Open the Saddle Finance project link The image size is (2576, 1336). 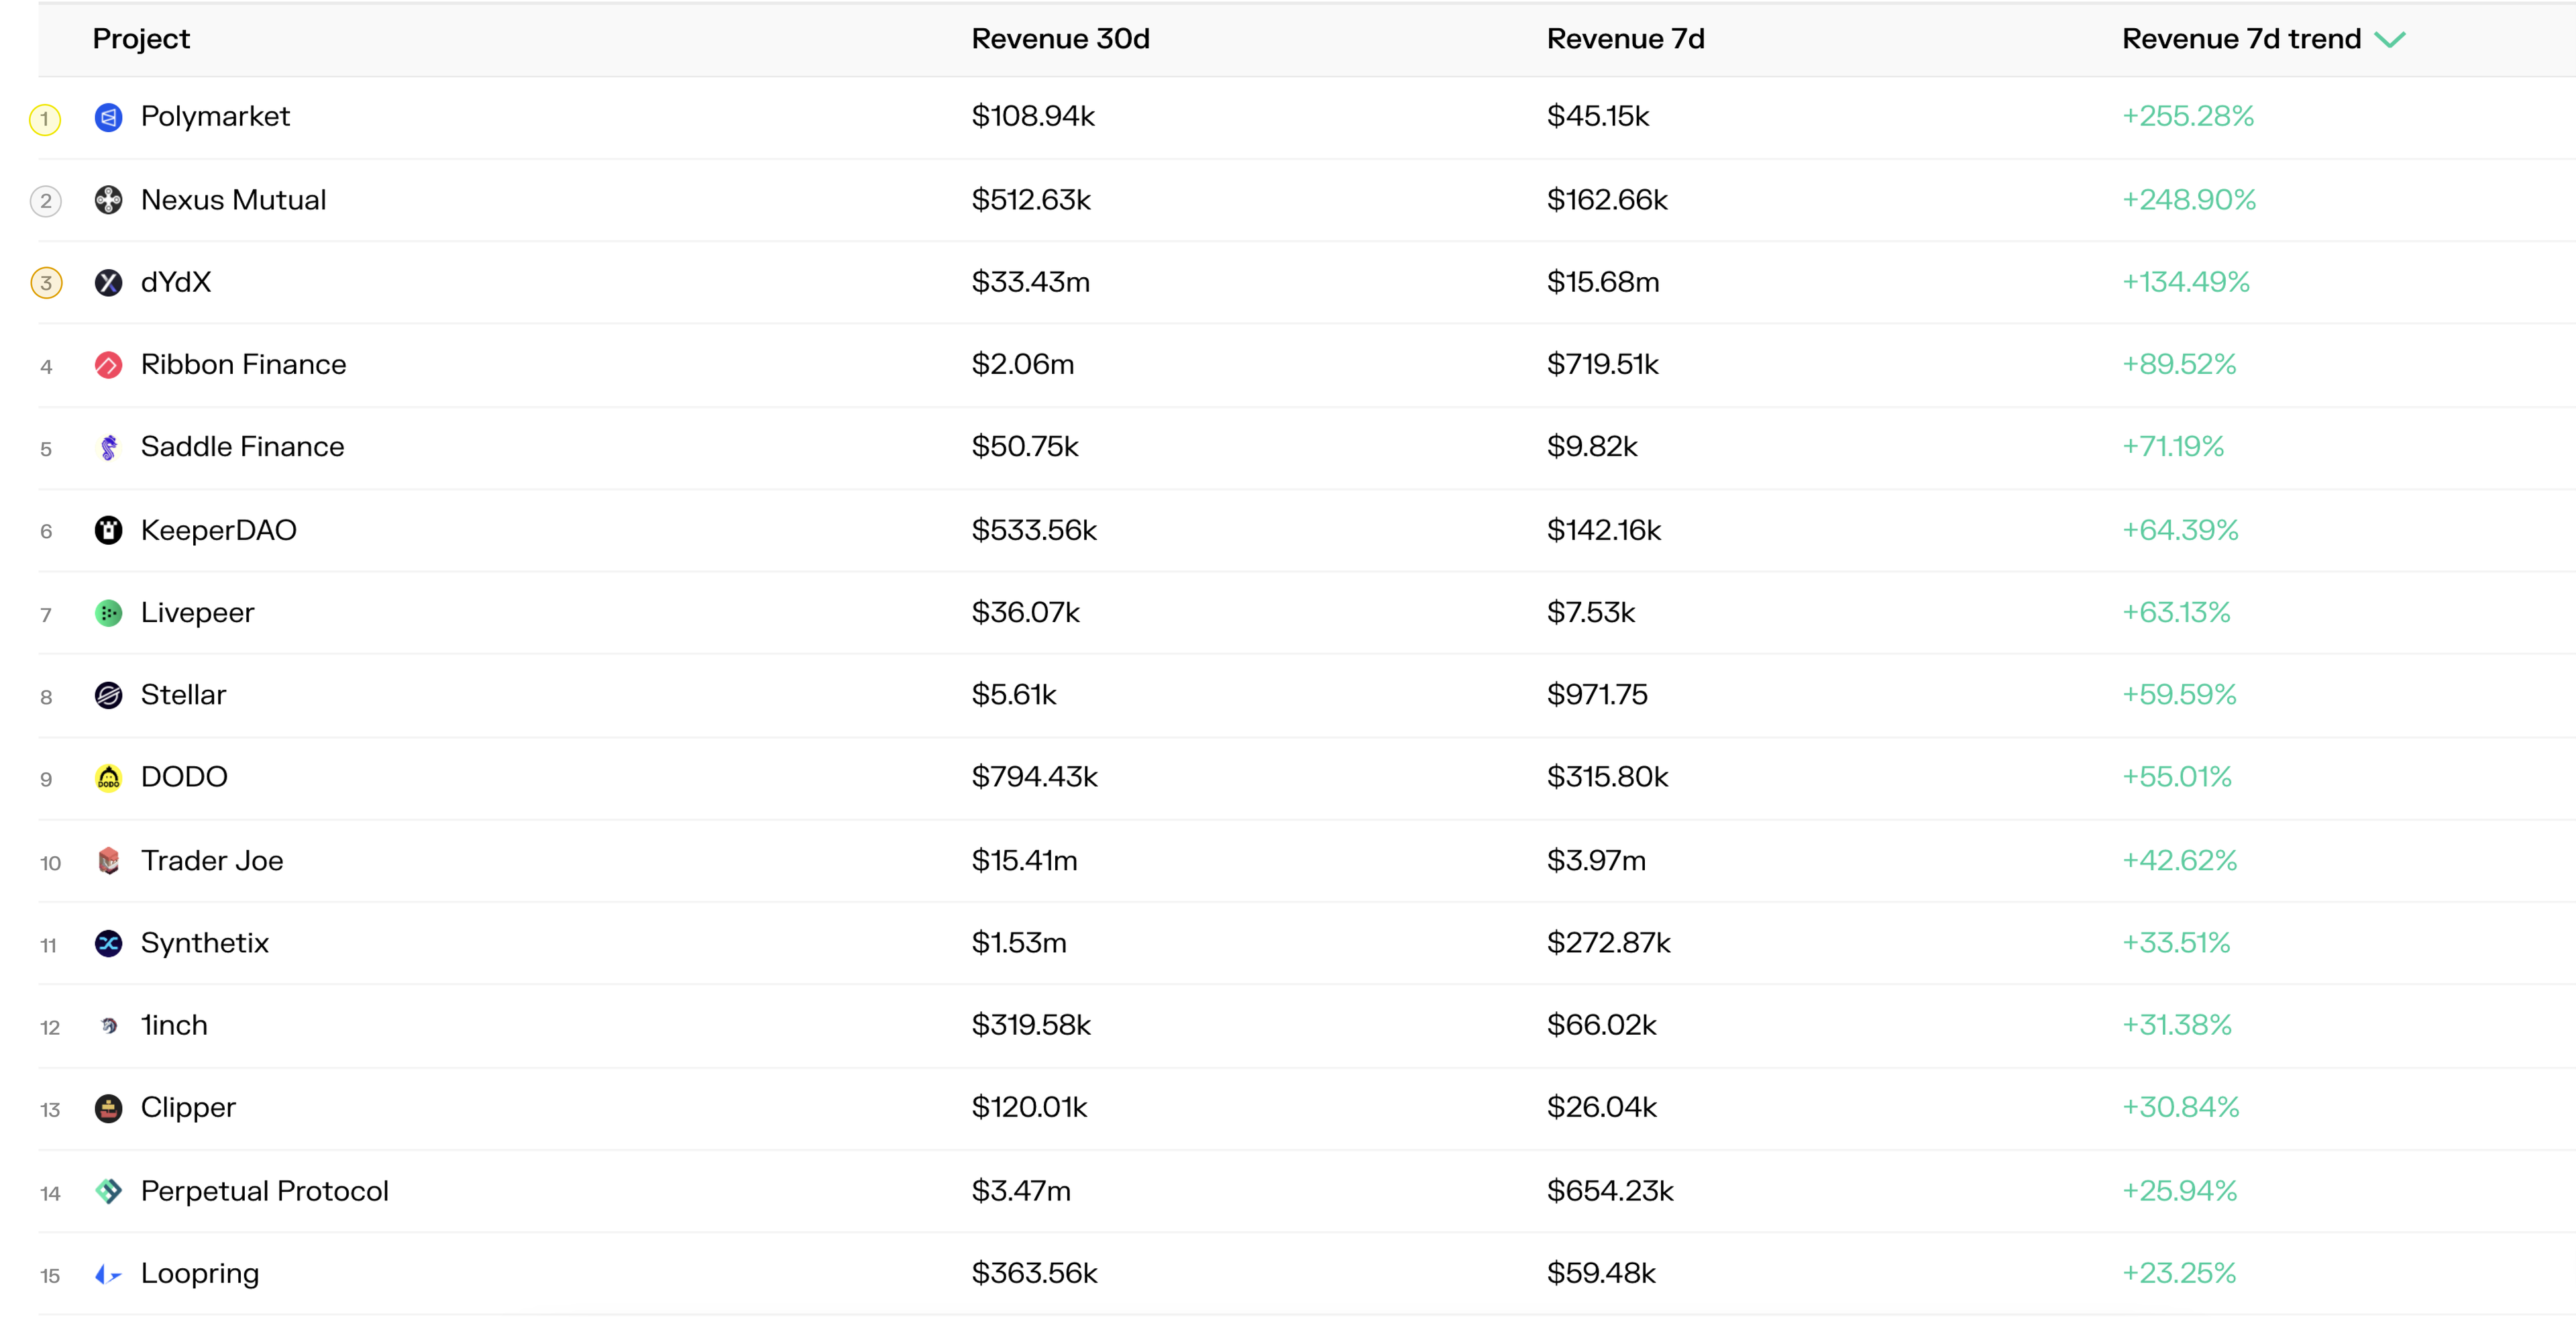click(242, 447)
